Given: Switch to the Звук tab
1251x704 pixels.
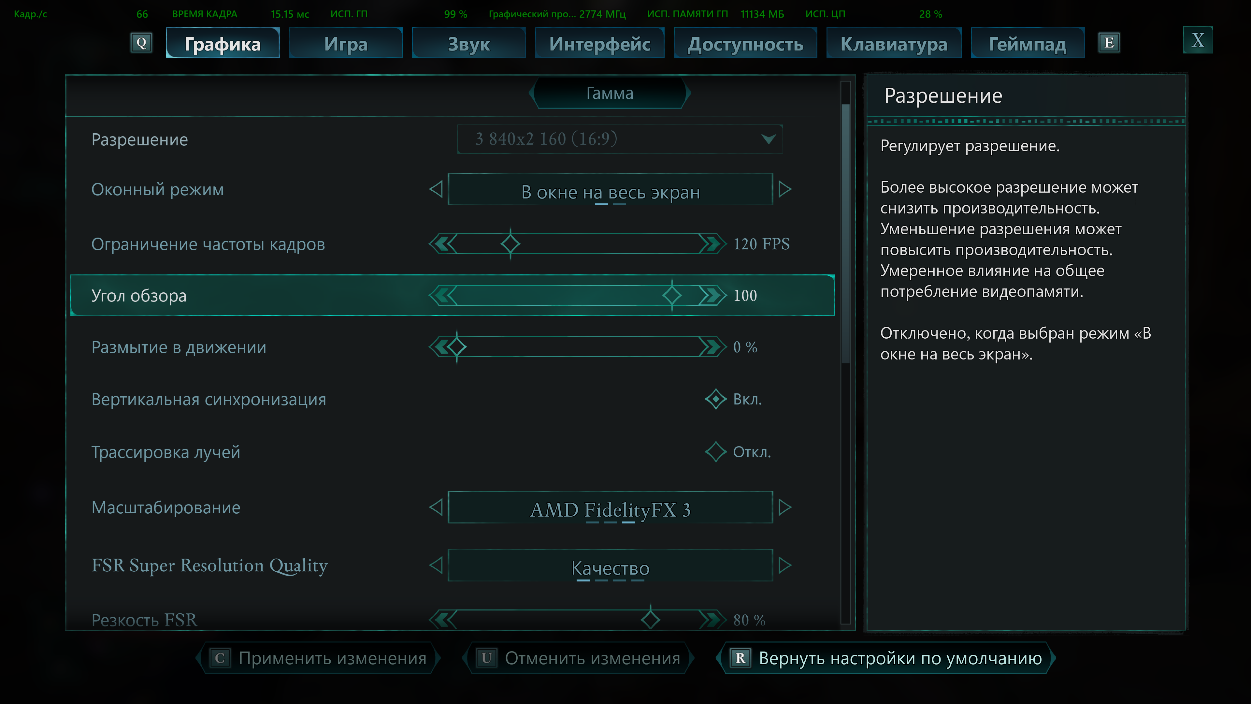Looking at the screenshot, I should coord(469,43).
